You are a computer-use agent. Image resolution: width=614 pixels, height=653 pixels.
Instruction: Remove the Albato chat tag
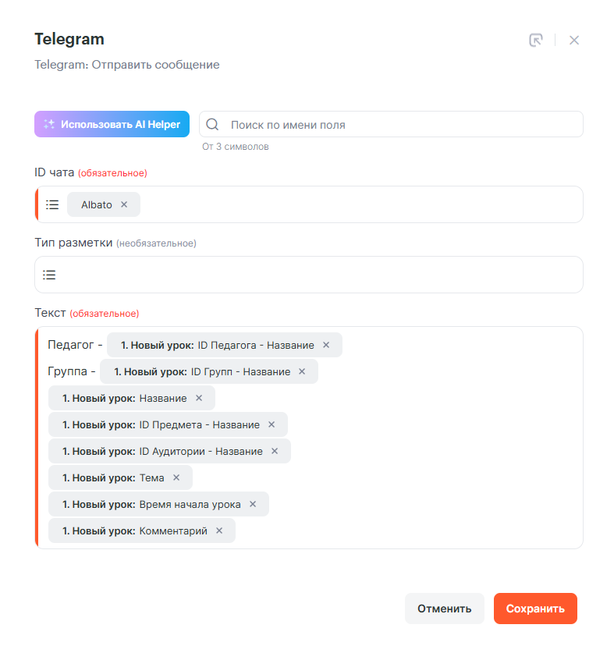[x=124, y=204]
